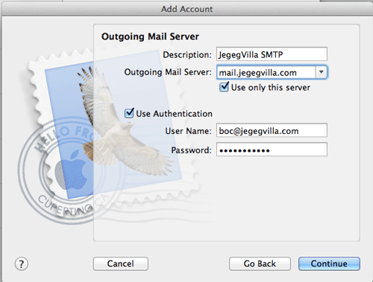Open the help question mark button
The image size is (373, 282).
[x=22, y=264]
